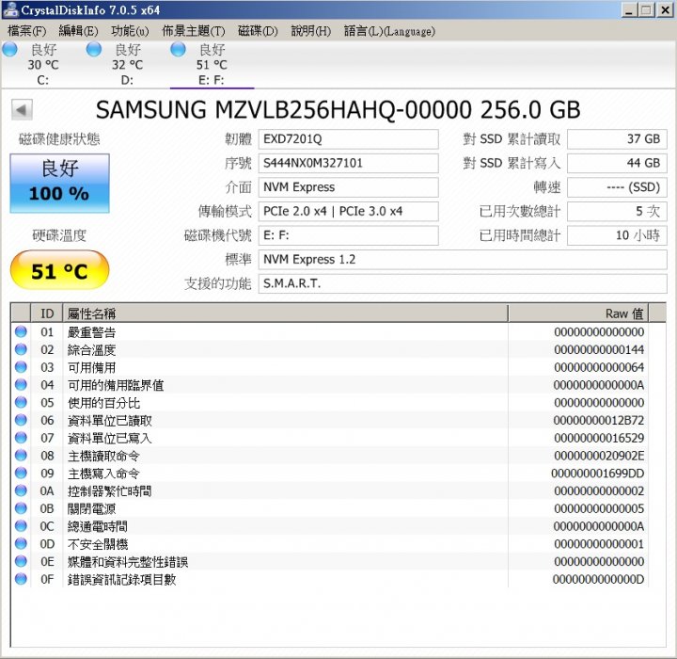The image size is (677, 659).
Task: Select raw value 00000000016529
Action: (x=599, y=438)
